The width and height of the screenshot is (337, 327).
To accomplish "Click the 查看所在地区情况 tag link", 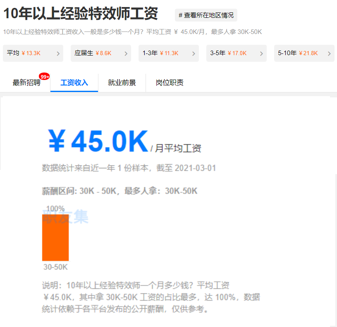I will (206, 15).
